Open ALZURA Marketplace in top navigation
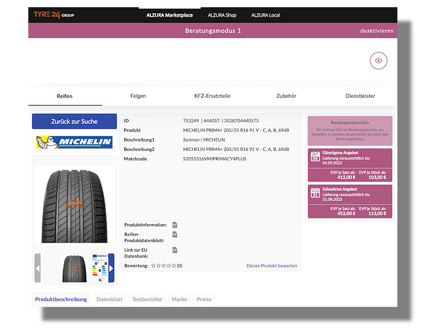 pyautogui.click(x=170, y=15)
